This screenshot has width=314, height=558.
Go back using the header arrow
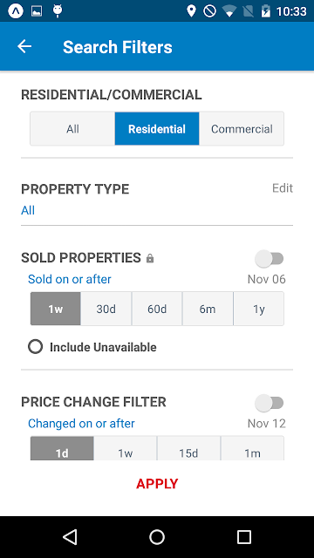pos(24,46)
